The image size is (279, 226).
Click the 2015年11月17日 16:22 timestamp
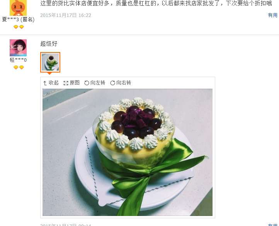pyautogui.click(x=66, y=15)
